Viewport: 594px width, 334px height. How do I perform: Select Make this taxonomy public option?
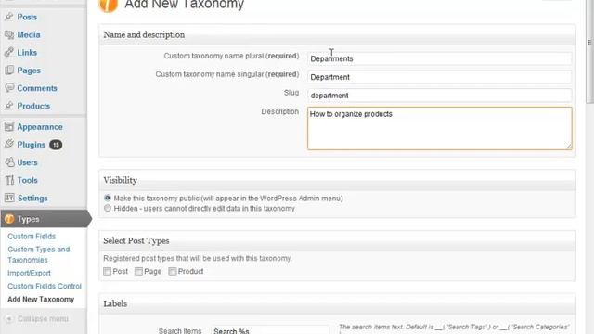108,198
